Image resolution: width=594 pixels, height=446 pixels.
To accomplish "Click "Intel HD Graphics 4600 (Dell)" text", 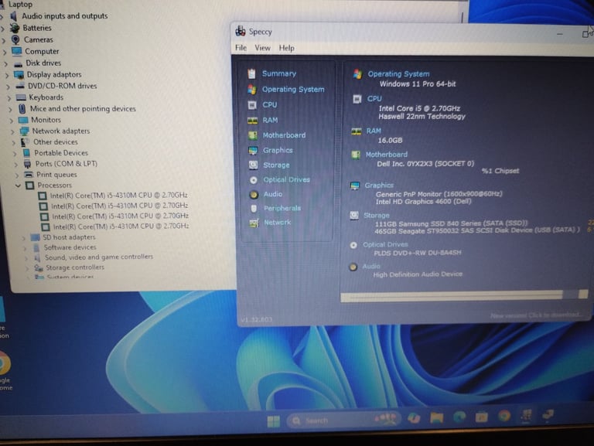I will click(x=424, y=202).
